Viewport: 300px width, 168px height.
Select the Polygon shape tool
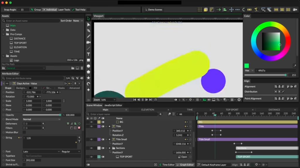(88, 72)
